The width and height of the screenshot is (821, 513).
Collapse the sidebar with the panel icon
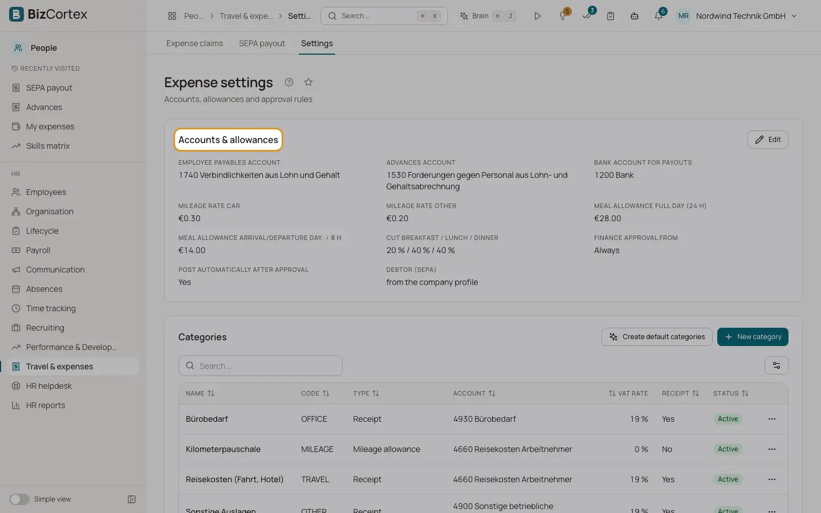132,499
